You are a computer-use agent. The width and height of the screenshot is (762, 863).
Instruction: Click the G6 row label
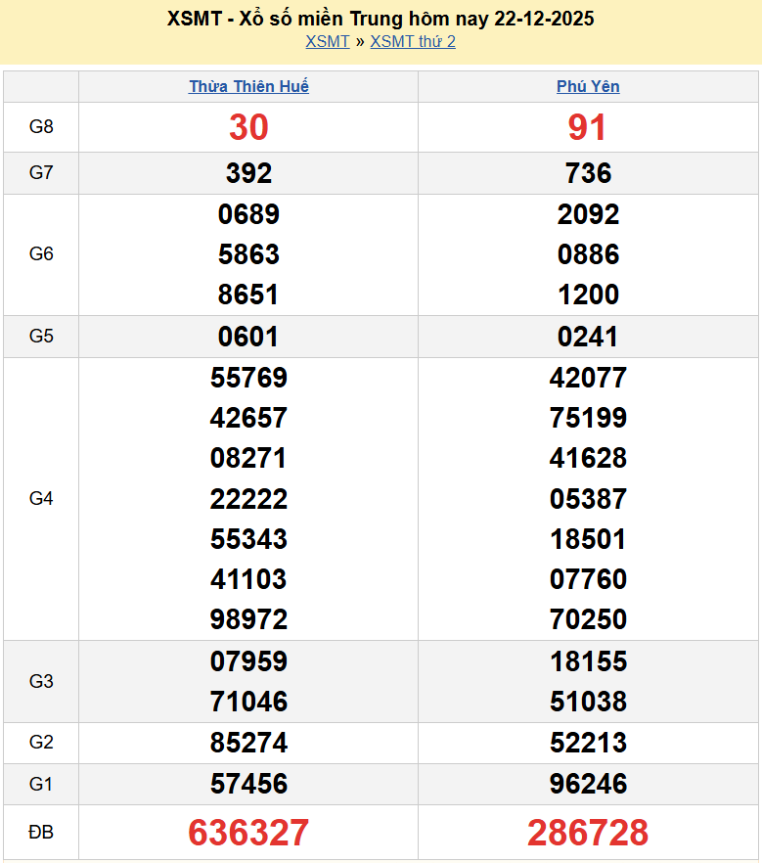pyautogui.click(x=41, y=254)
